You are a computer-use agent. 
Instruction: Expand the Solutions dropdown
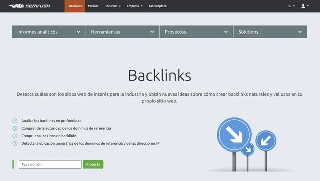click(270, 32)
